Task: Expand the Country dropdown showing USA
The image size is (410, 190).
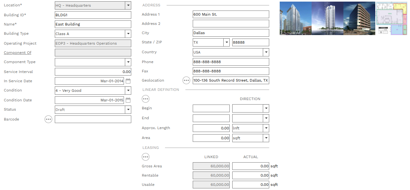Action: pos(266,52)
